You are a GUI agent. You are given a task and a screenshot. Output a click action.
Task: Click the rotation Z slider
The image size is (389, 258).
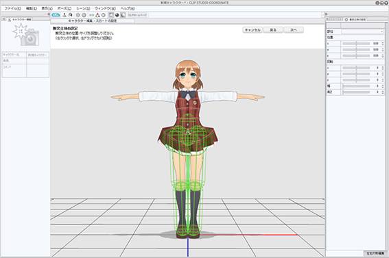(356, 80)
